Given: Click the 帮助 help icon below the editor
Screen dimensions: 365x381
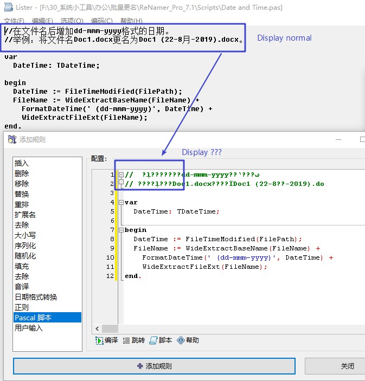Looking at the screenshot, I should click(x=181, y=340).
